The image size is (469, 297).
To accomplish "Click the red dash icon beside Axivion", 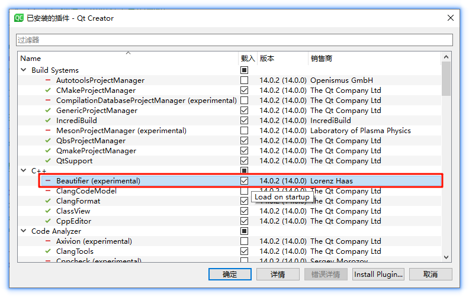I will pyautogui.click(x=48, y=241).
